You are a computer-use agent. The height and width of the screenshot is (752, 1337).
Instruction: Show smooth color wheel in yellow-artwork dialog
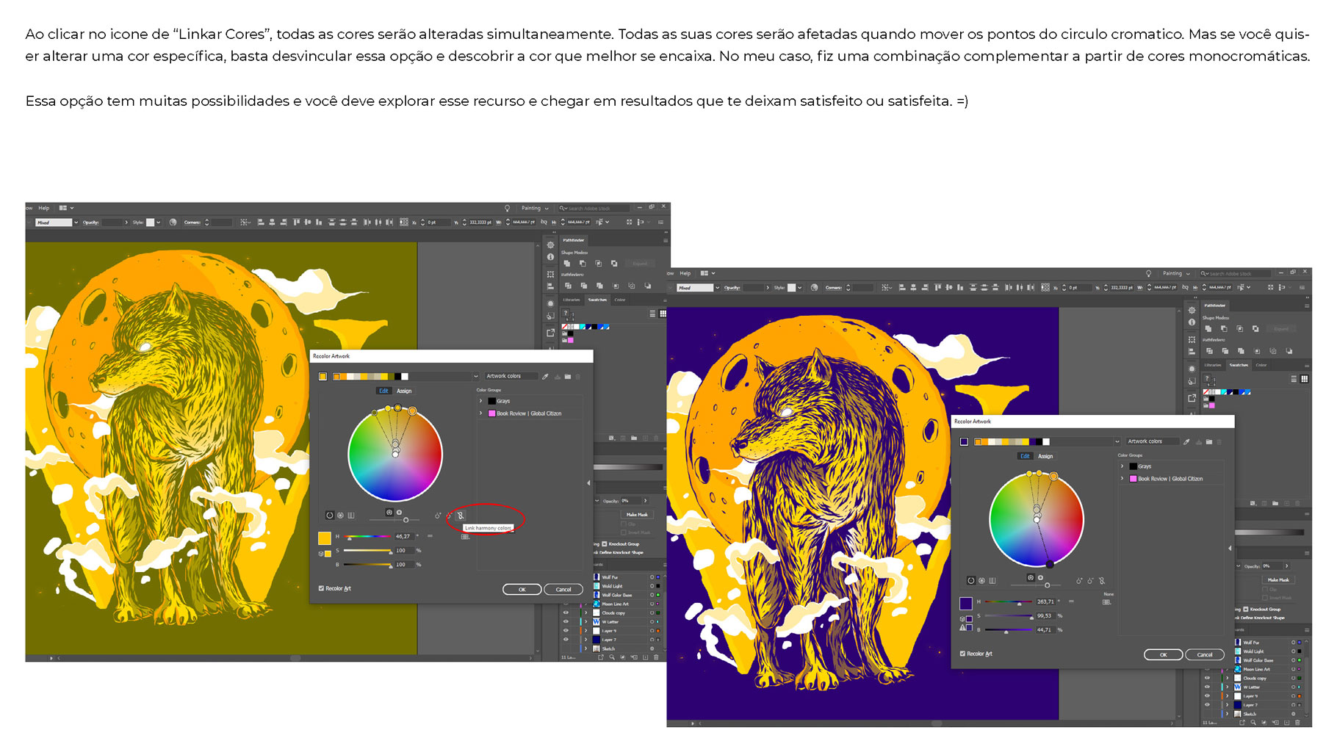pyautogui.click(x=330, y=515)
